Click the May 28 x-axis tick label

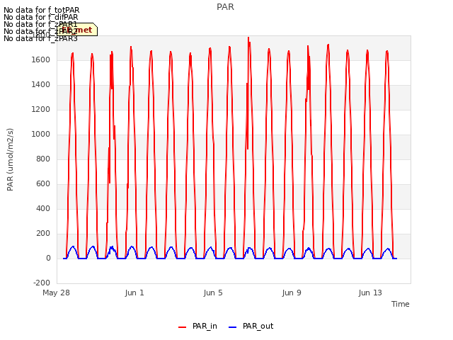tap(57, 293)
